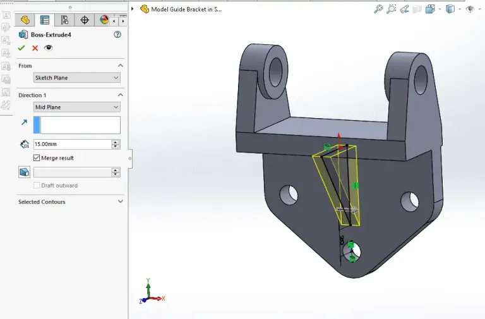Open the ConfigurationManager tab

click(64, 20)
